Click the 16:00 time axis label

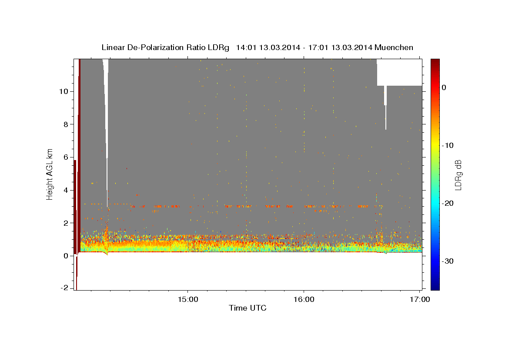tap(304, 300)
